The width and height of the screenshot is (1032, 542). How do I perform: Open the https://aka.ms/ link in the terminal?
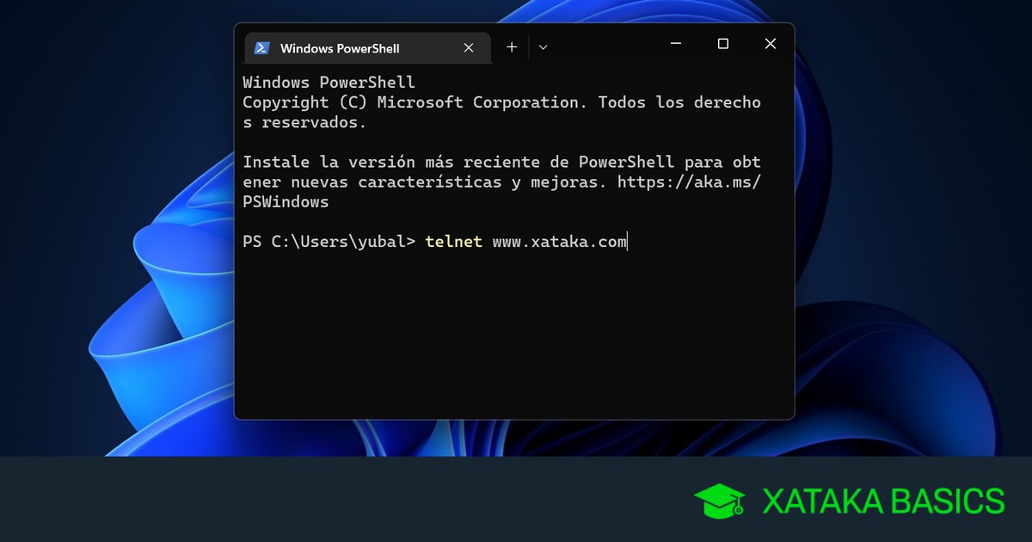click(x=689, y=182)
